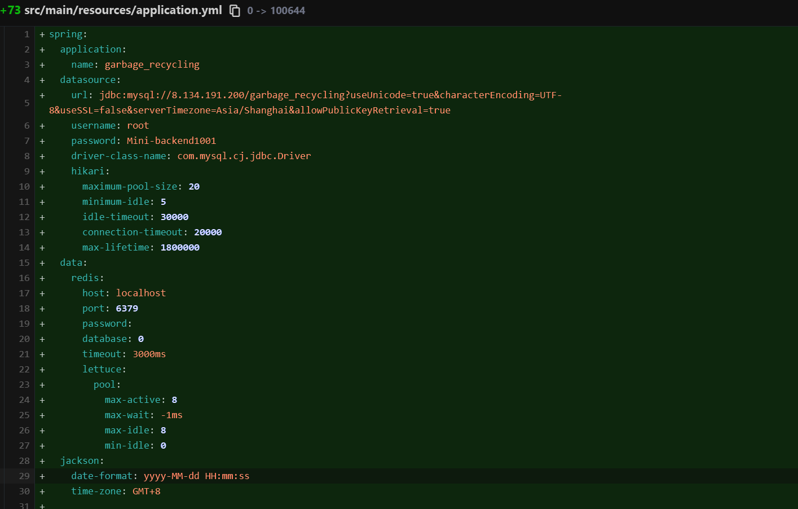Click the date-format value yyyy-MM-dd HH:mm:ss
This screenshot has height=509, width=798.
point(196,476)
